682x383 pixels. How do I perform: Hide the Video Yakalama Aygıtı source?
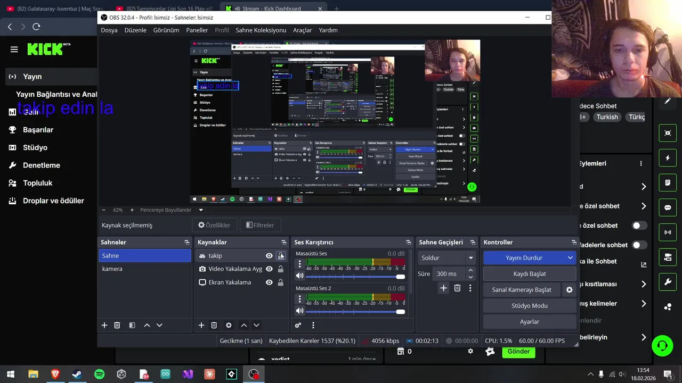click(x=269, y=269)
